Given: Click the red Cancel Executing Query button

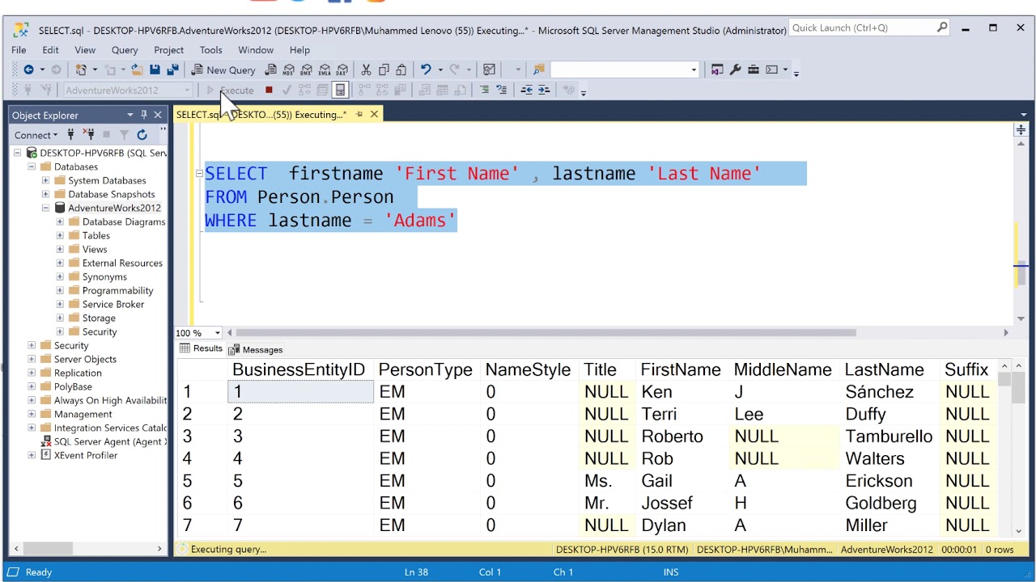Looking at the screenshot, I should tap(269, 90).
